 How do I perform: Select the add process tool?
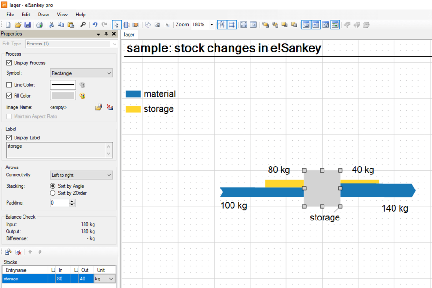click(x=126, y=25)
